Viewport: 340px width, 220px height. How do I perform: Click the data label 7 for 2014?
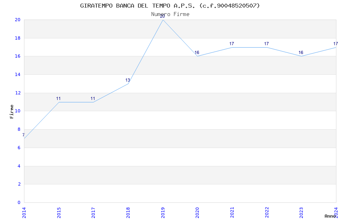click(x=24, y=135)
